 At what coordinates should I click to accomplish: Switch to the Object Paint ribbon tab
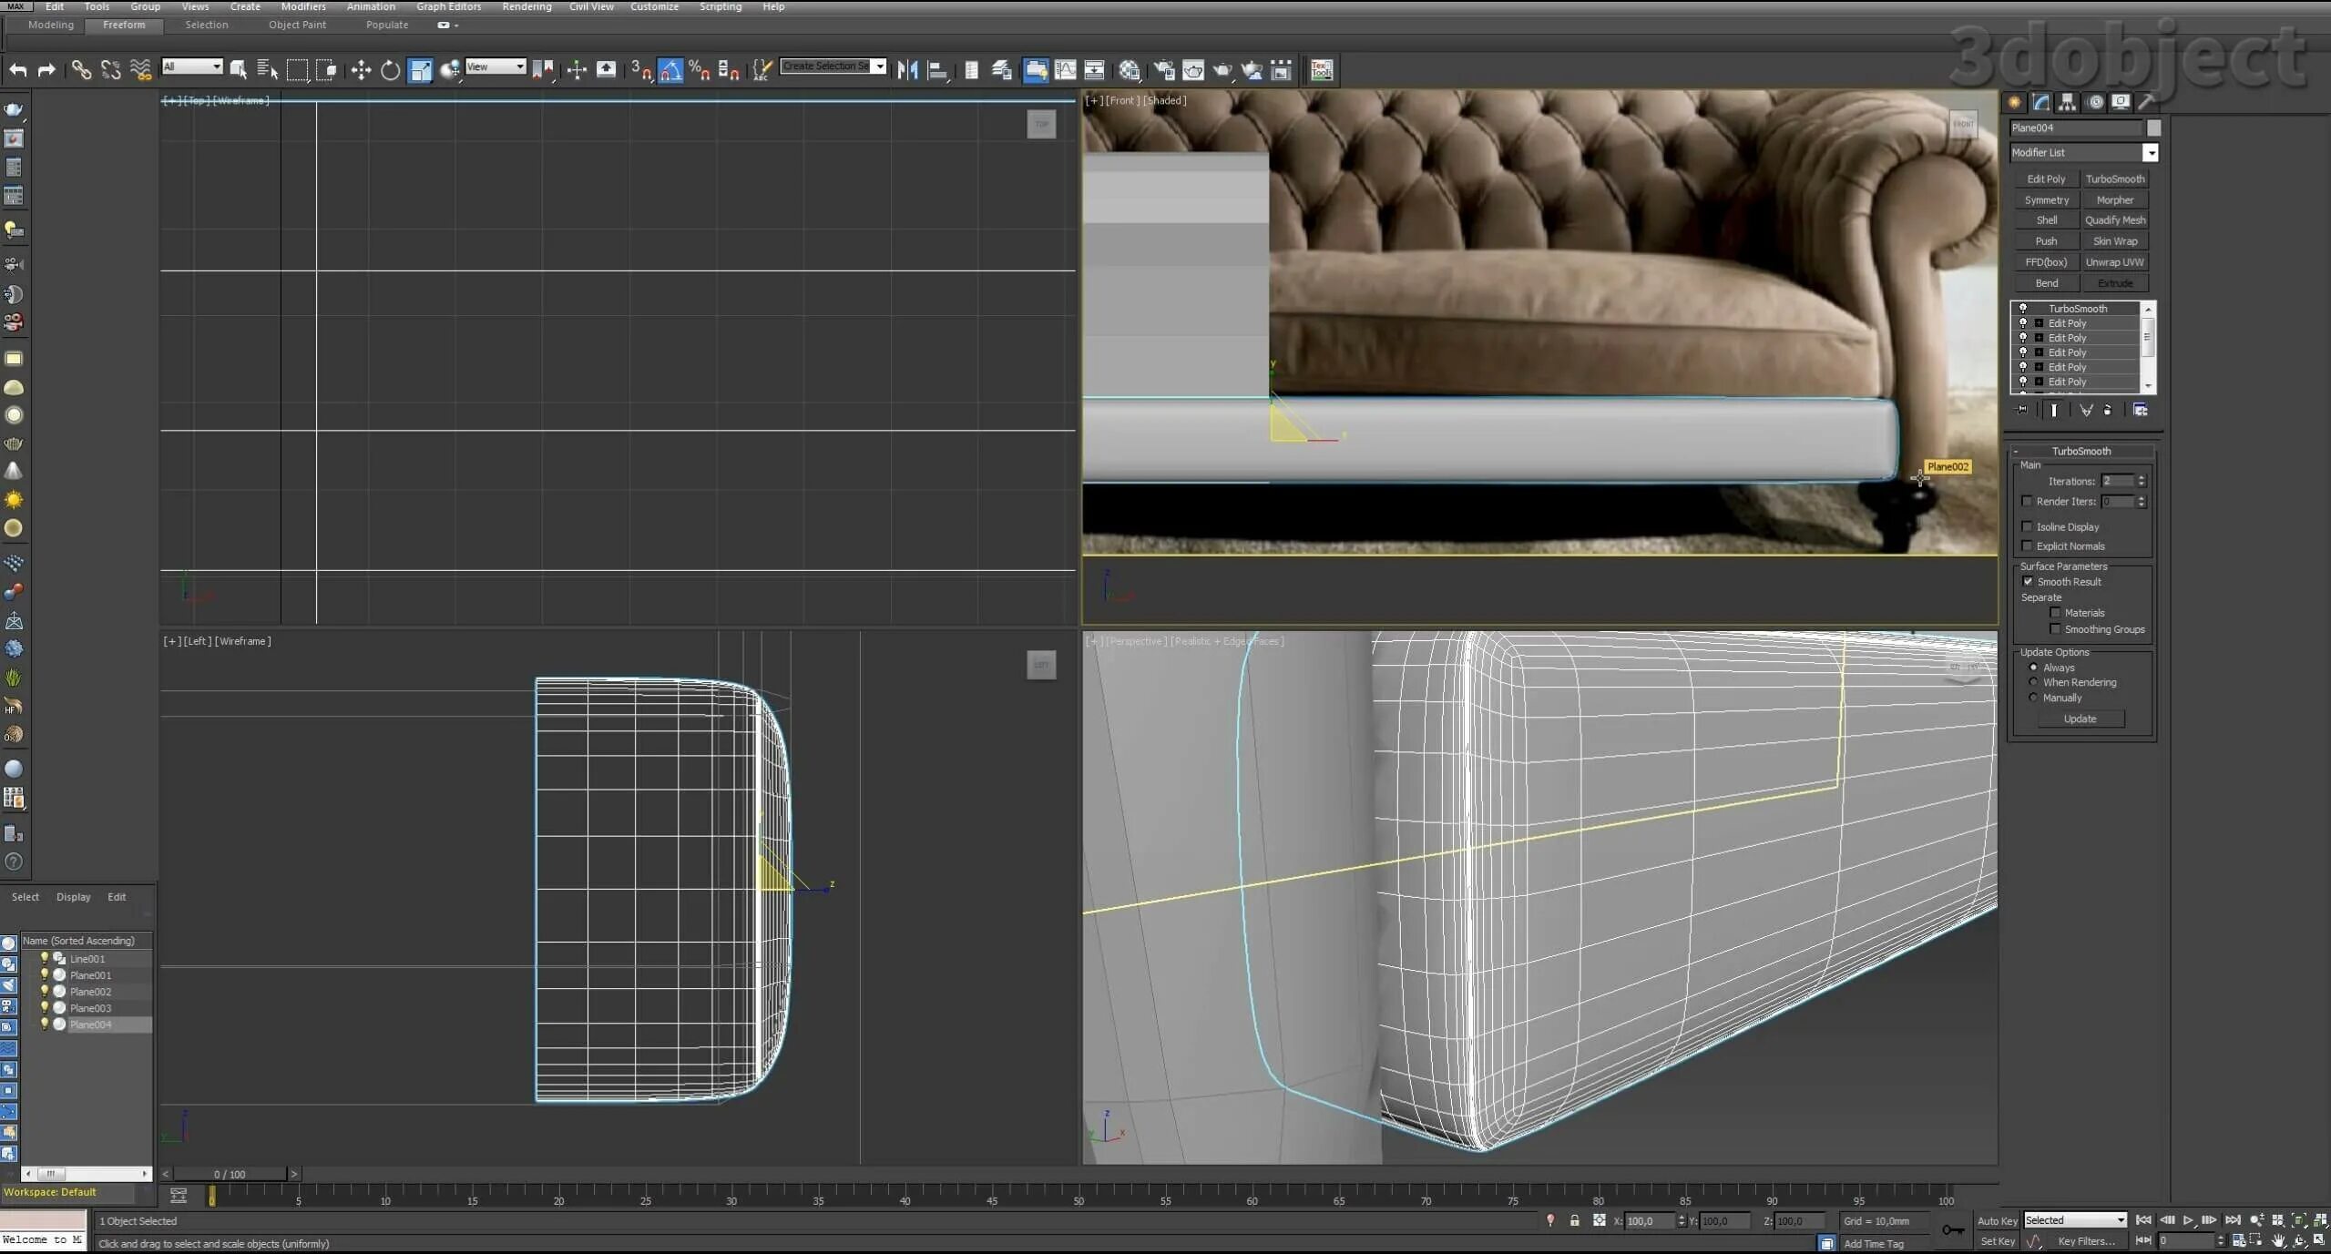click(x=297, y=25)
